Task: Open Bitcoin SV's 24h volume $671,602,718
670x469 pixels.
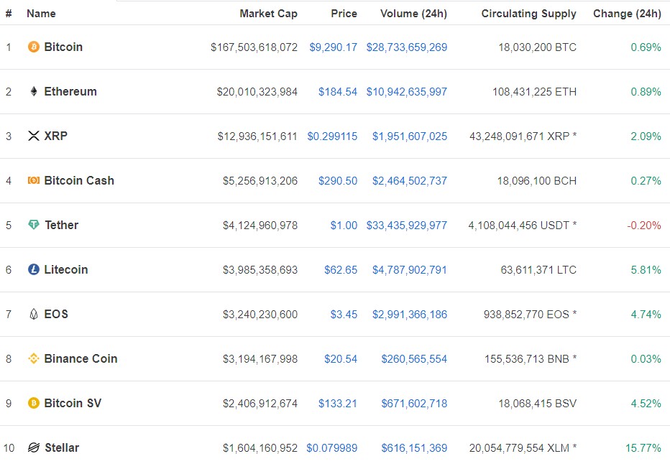Action: [x=414, y=404]
